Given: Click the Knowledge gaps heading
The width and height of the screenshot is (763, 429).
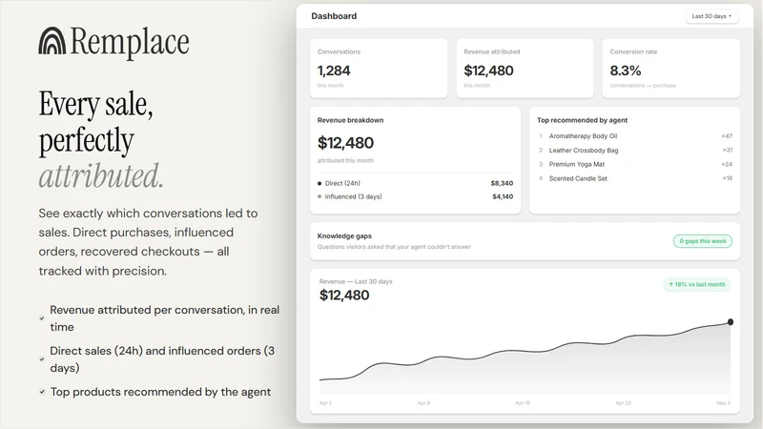Looking at the screenshot, I should point(344,235).
